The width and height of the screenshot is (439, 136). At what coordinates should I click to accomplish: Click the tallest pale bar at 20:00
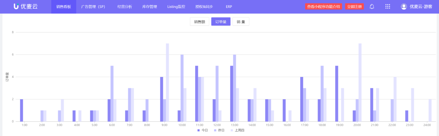[360, 82]
